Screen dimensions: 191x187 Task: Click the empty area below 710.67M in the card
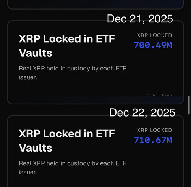pyautogui.click(x=153, y=165)
